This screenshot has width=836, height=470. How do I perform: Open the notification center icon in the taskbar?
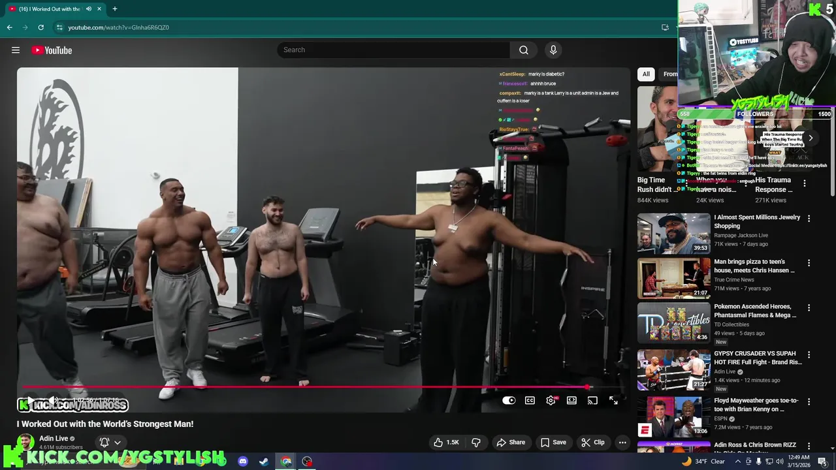(x=822, y=462)
